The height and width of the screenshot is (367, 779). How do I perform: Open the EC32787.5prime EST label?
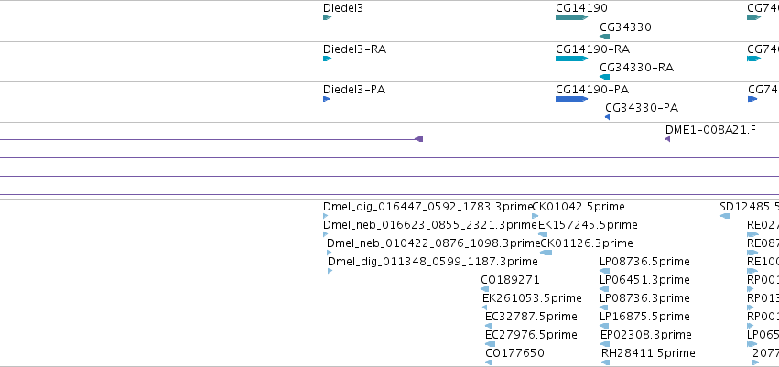531,317
